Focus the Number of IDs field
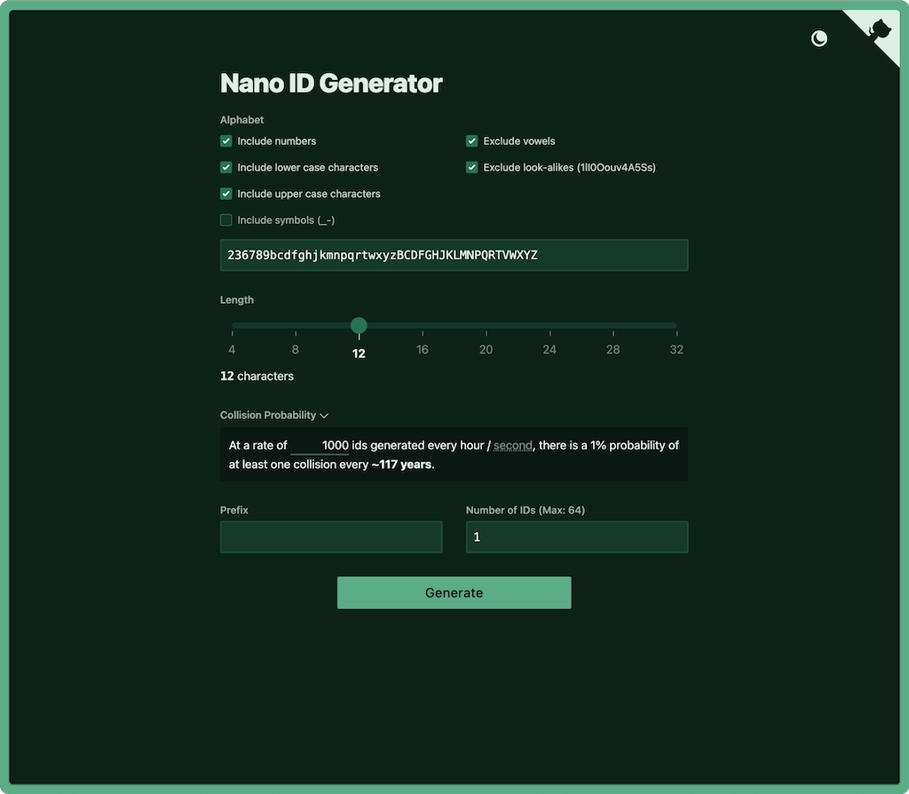The image size is (909, 794). (576, 536)
